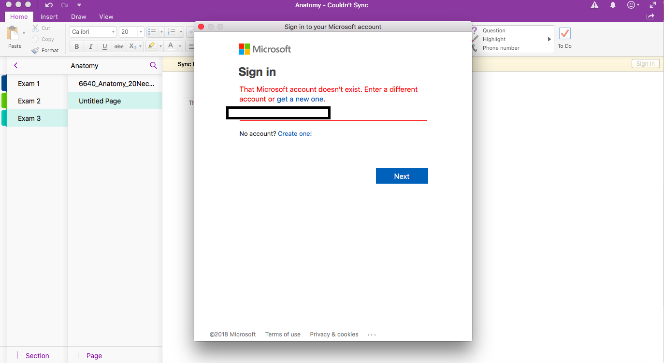Image resolution: width=664 pixels, height=363 pixels.
Task: Expand the tags gallery arrow
Action: point(549,39)
